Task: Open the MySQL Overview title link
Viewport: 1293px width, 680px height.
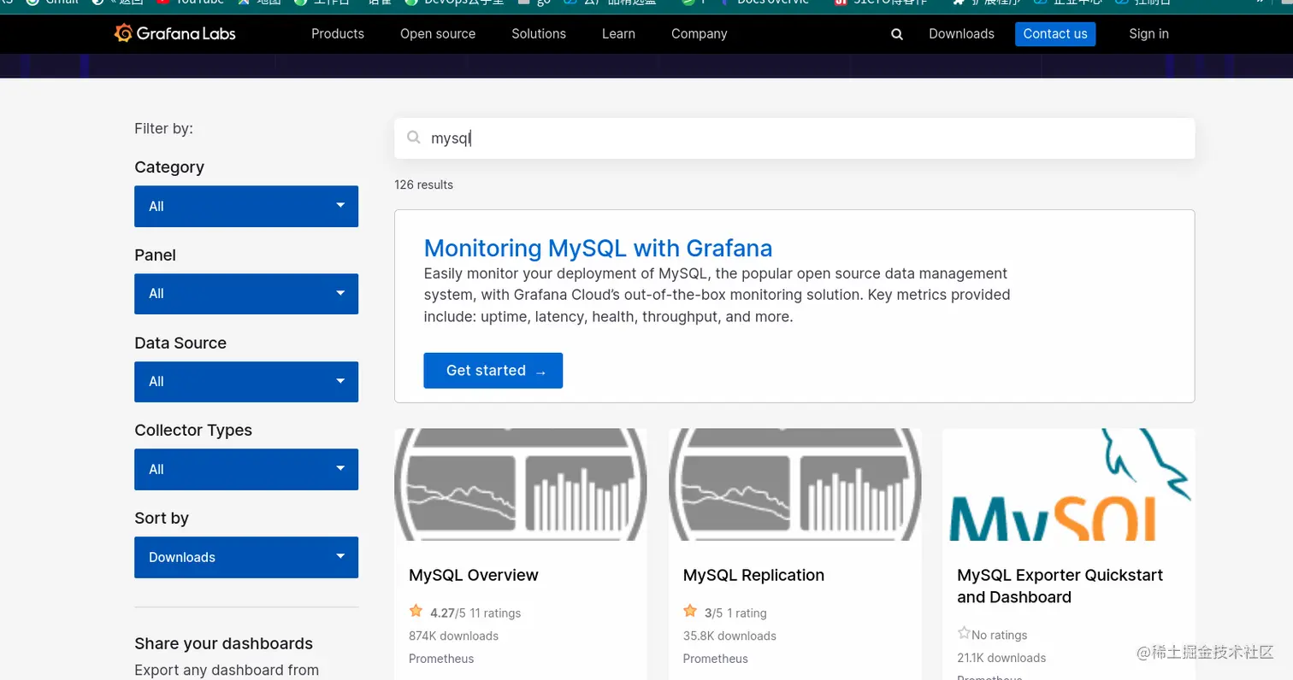Action: (474, 575)
